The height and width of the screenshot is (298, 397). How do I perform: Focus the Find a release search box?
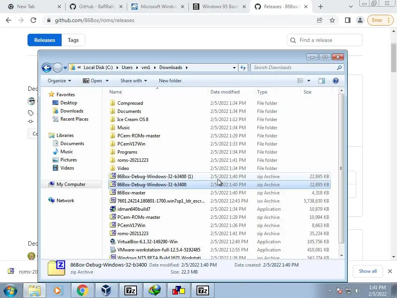click(325, 40)
